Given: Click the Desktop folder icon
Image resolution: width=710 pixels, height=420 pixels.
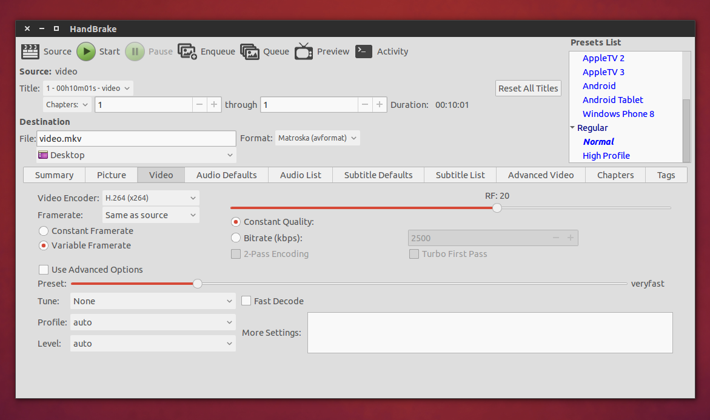Looking at the screenshot, I should pos(43,155).
